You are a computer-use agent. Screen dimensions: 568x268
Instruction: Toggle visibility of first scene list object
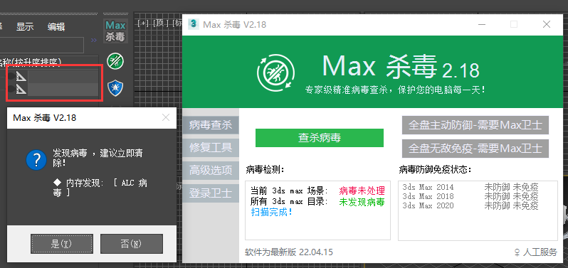tap(11, 76)
